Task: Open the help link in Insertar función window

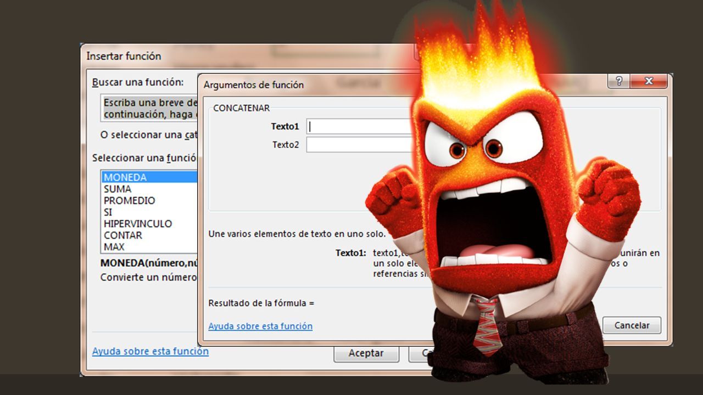Action: tap(150, 351)
